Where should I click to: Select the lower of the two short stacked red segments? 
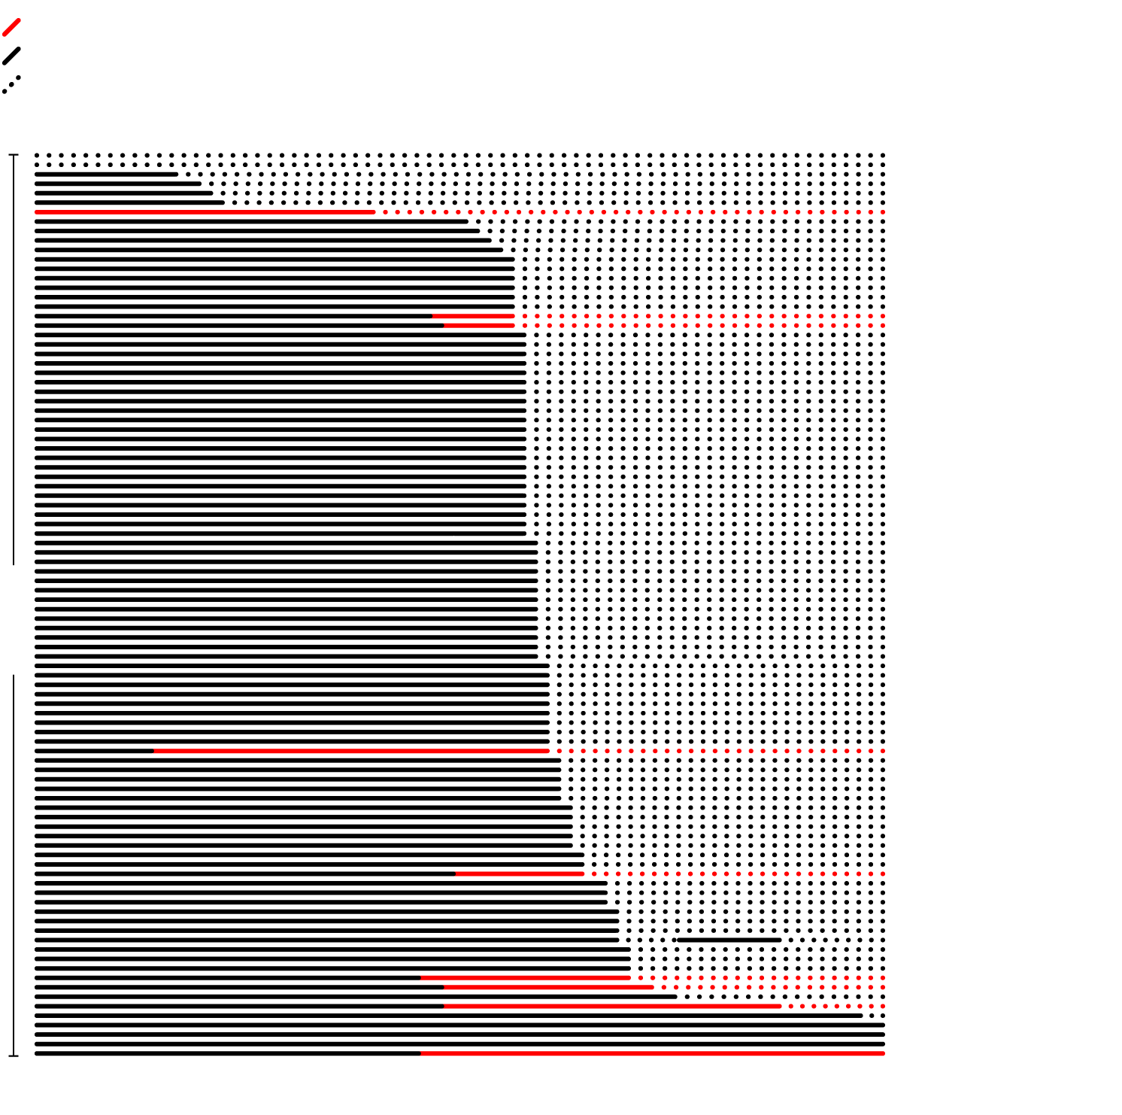point(479,325)
